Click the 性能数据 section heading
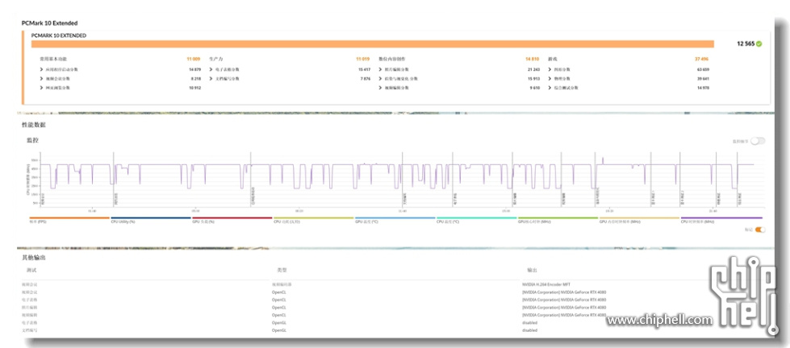 34,125
